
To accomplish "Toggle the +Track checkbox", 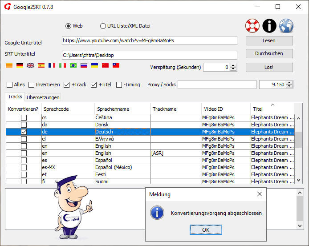I will [x=67, y=85].
